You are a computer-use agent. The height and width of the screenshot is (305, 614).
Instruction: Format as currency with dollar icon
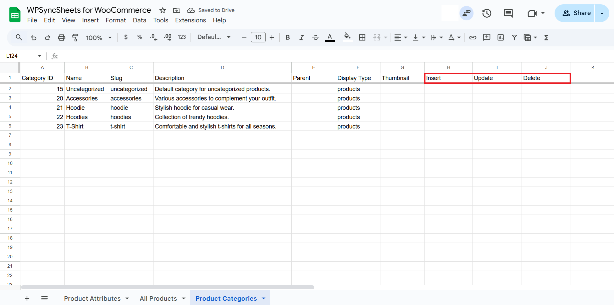(126, 37)
